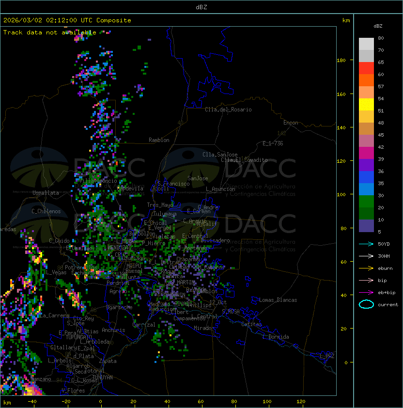
Task: Click the 'V_Flores' map label
Action: tap(73, 391)
